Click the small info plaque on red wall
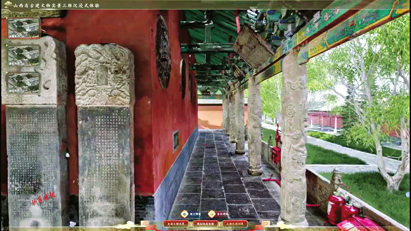This screenshot has height=231, width=411. [x=176, y=141]
